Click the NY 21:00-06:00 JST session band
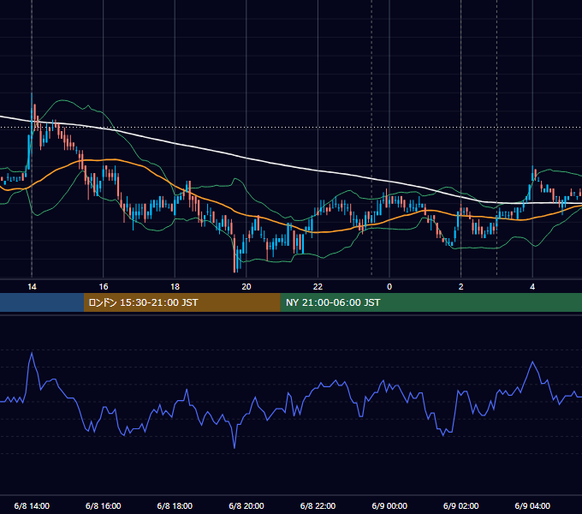Image resolution: width=582 pixels, height=514 pixels. 431,302
